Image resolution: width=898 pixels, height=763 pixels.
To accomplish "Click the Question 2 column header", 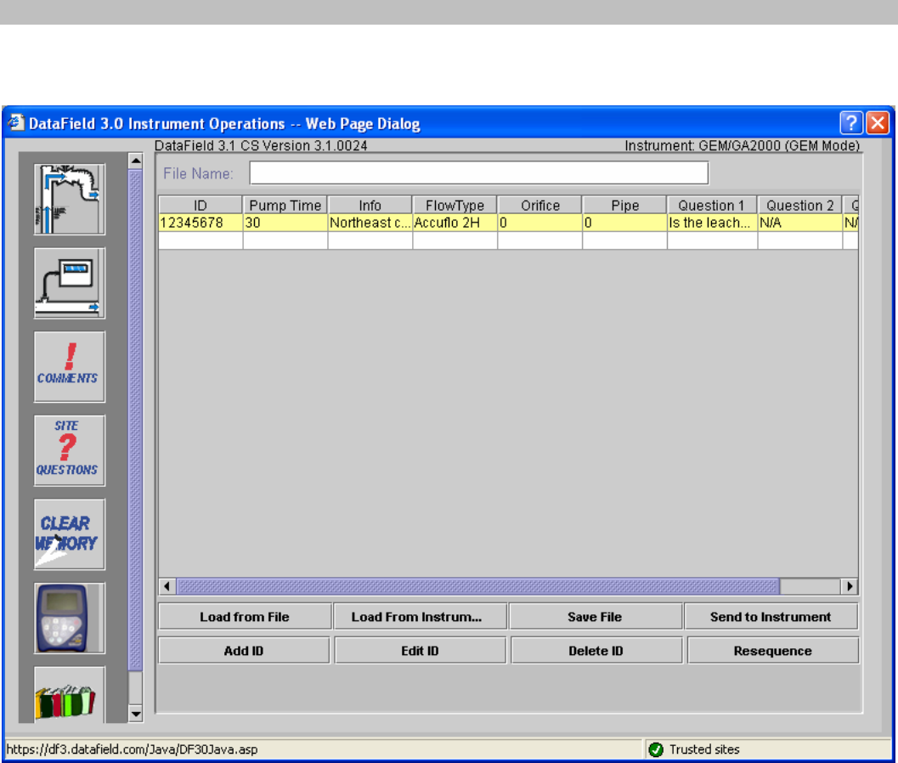I will click(x=800, y=205).
